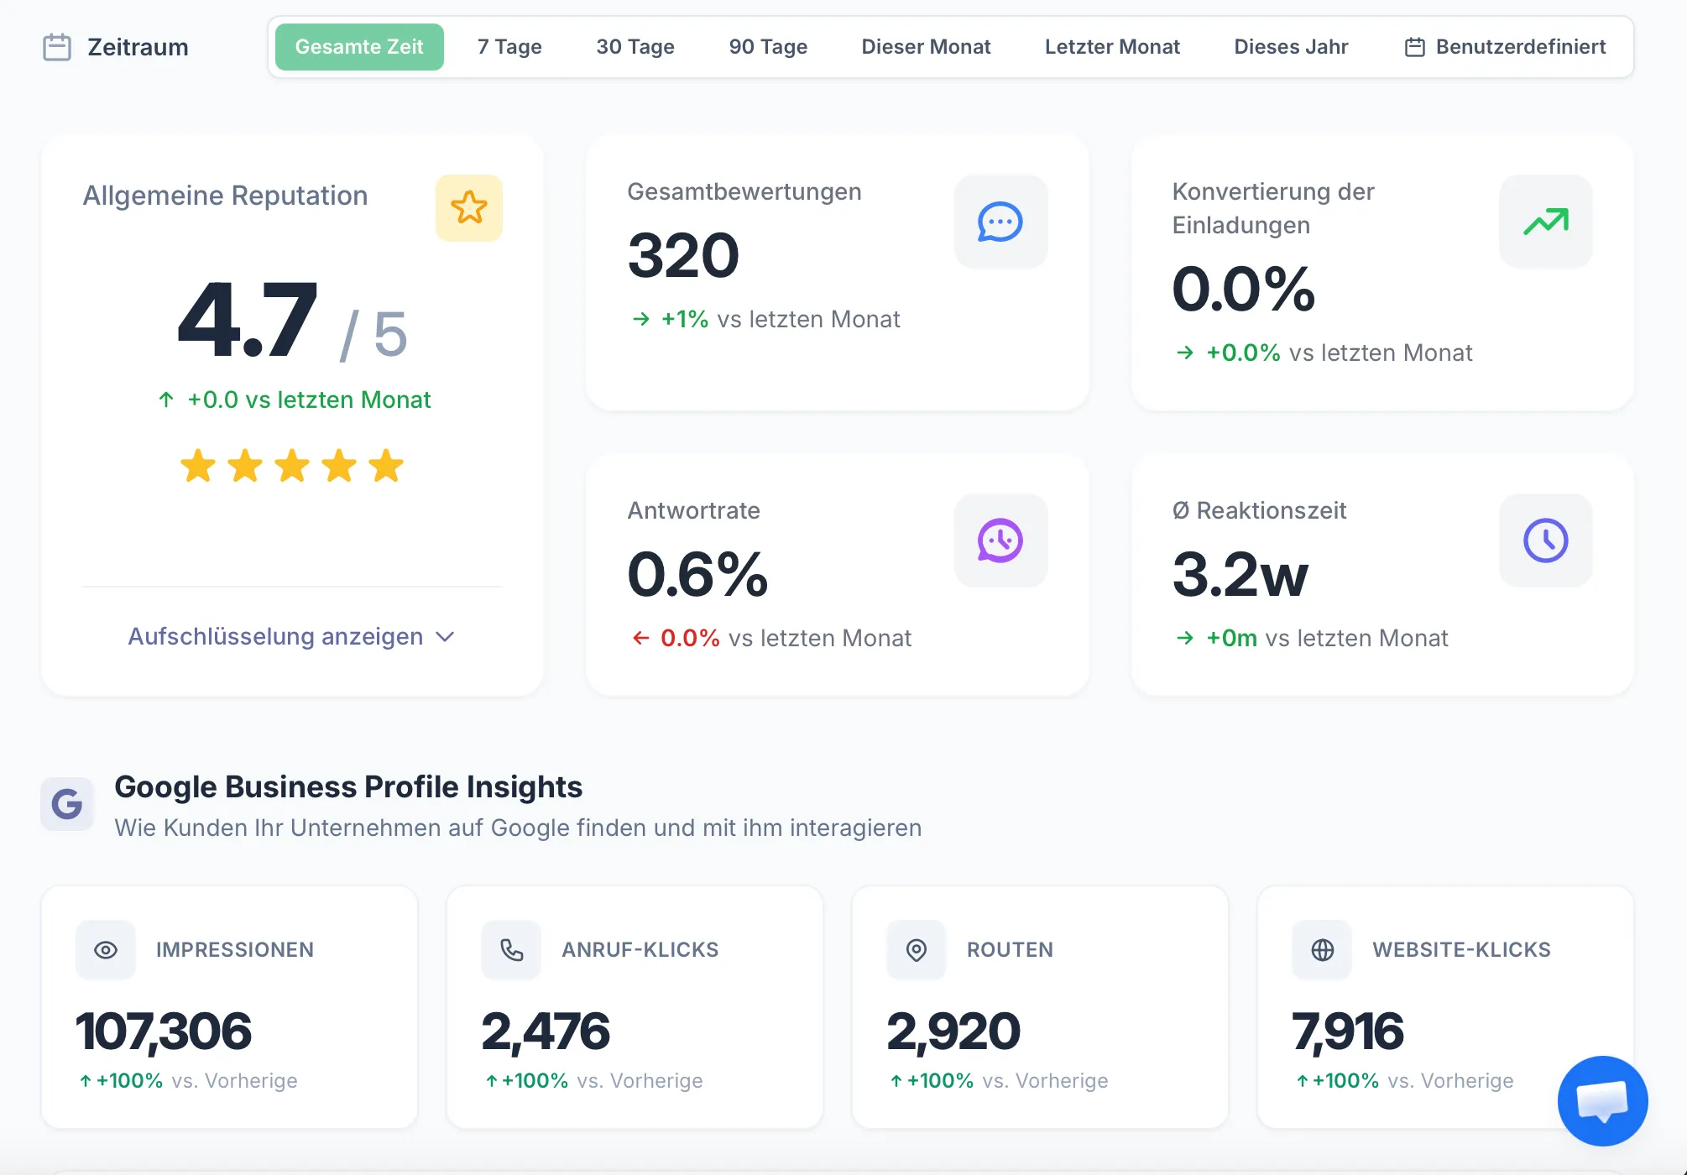Select the Gesamte Zeit time range
This screenshot has width=1687, height=1175.
359,47
